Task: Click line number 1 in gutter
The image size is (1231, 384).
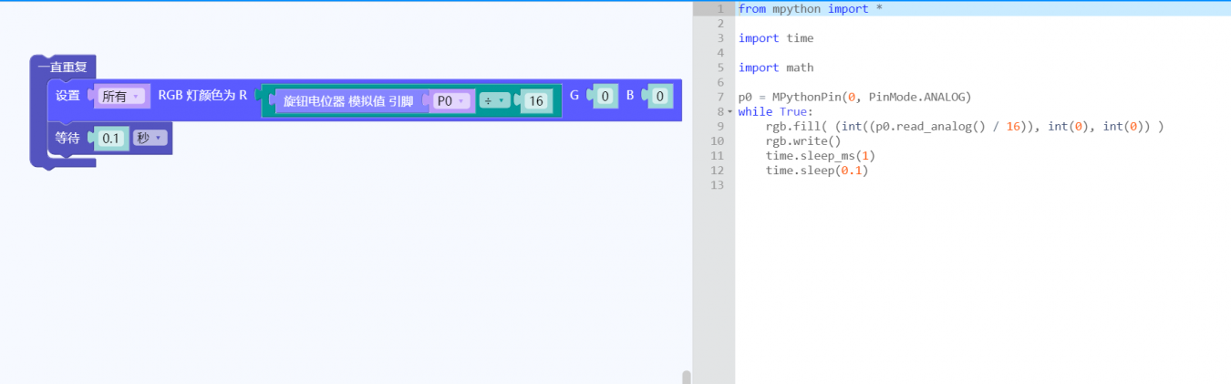Action: 719,9
